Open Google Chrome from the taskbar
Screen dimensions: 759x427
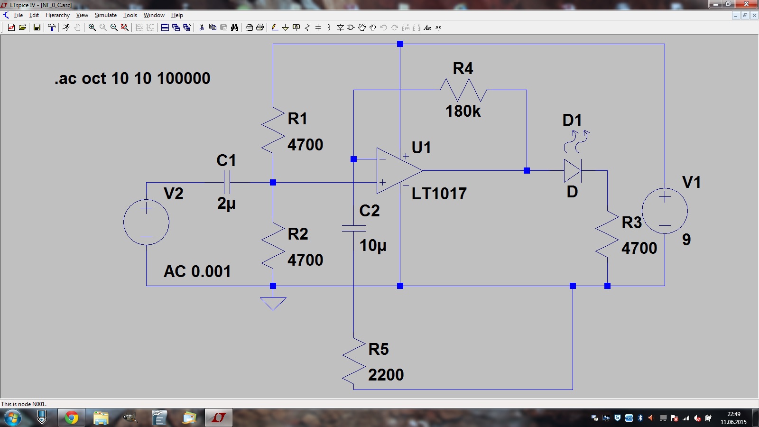pyautogui.click(x=71, y=418)
